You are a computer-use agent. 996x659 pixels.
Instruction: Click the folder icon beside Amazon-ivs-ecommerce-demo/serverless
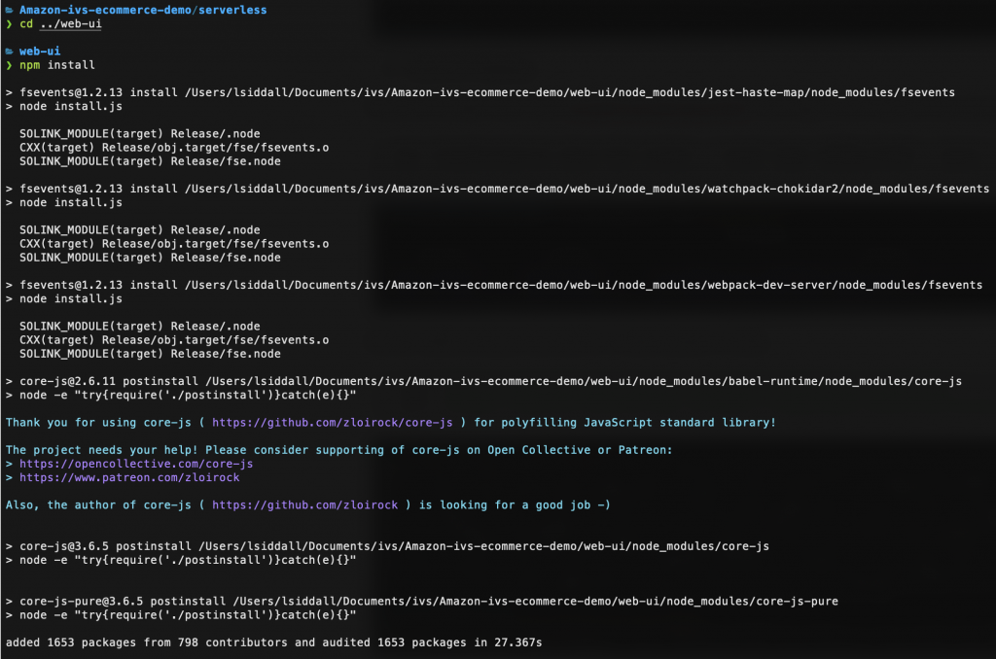8,9
